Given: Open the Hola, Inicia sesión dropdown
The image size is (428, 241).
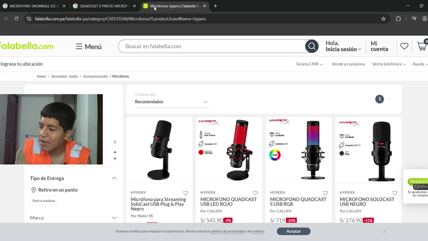Looking at the screenshot, I should coord(343,46).
